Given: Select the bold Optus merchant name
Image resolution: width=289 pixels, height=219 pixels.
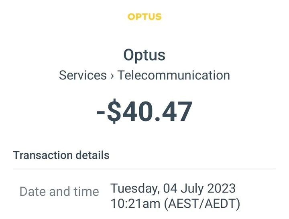Looking at the screenshot, I should [x=144, y=55].
